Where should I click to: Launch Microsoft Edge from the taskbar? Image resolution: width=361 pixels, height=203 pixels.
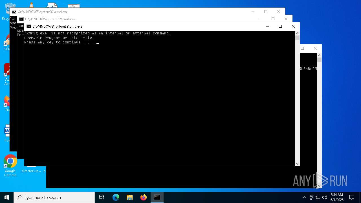(x=116, y=197)
